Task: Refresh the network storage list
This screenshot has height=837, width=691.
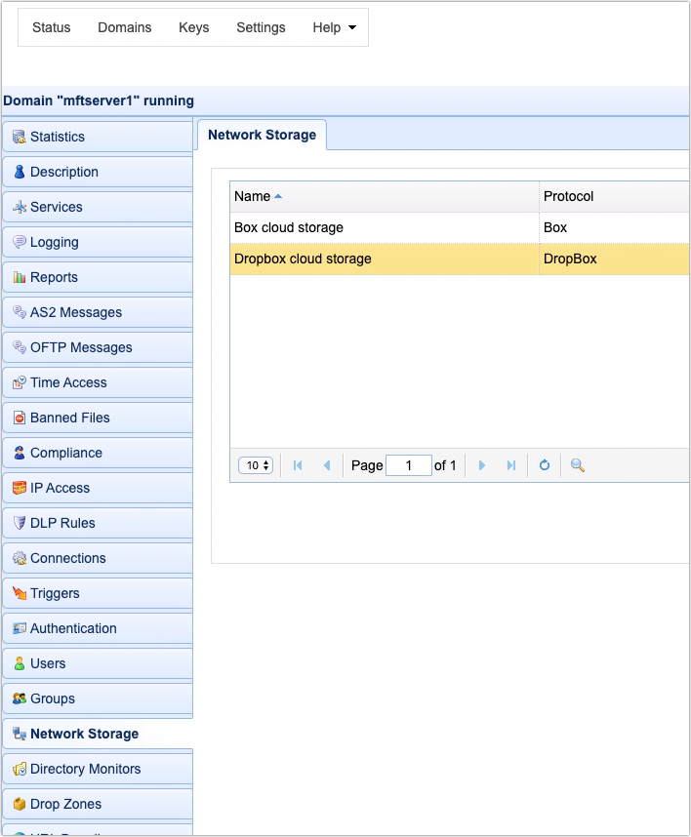Action: (x=545, y=465)
